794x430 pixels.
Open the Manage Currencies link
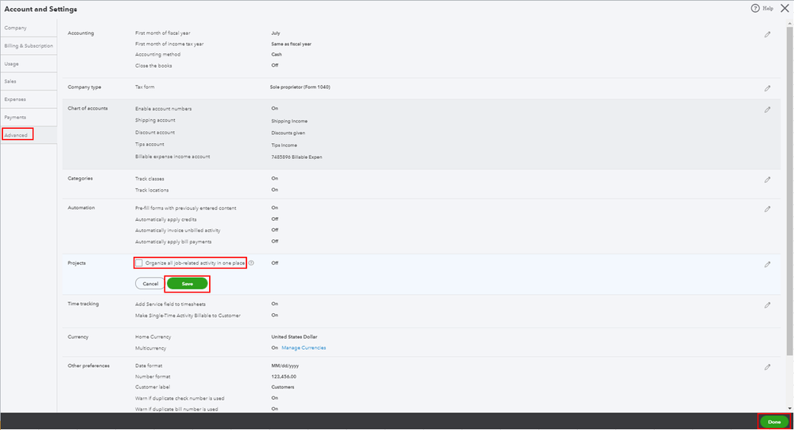[x=304, y=348]
